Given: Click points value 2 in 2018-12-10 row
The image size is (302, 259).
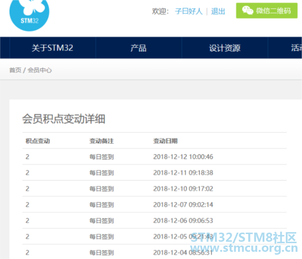Looking at the screenshot, I should coord(27,188).
